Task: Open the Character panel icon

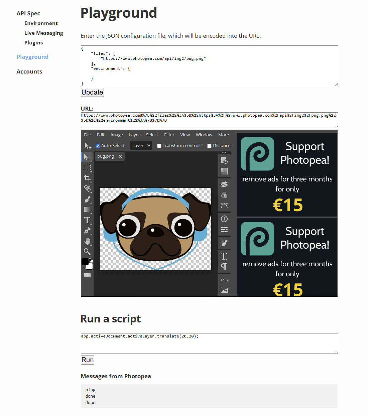Action: click(224, 256)
